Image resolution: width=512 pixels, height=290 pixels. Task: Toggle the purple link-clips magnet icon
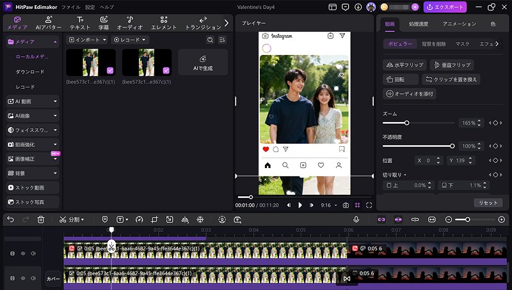tap(381, 220)
